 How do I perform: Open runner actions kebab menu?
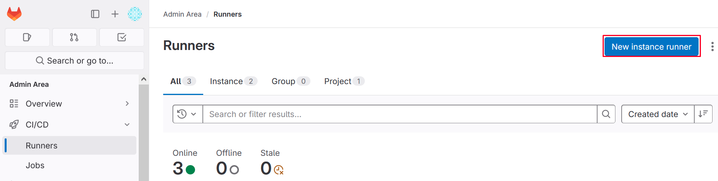[x=712, y=47]
